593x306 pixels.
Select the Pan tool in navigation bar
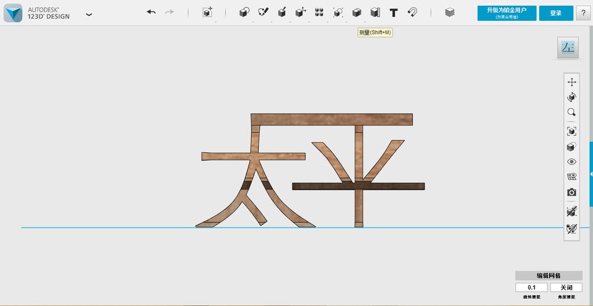coord(572,82)
